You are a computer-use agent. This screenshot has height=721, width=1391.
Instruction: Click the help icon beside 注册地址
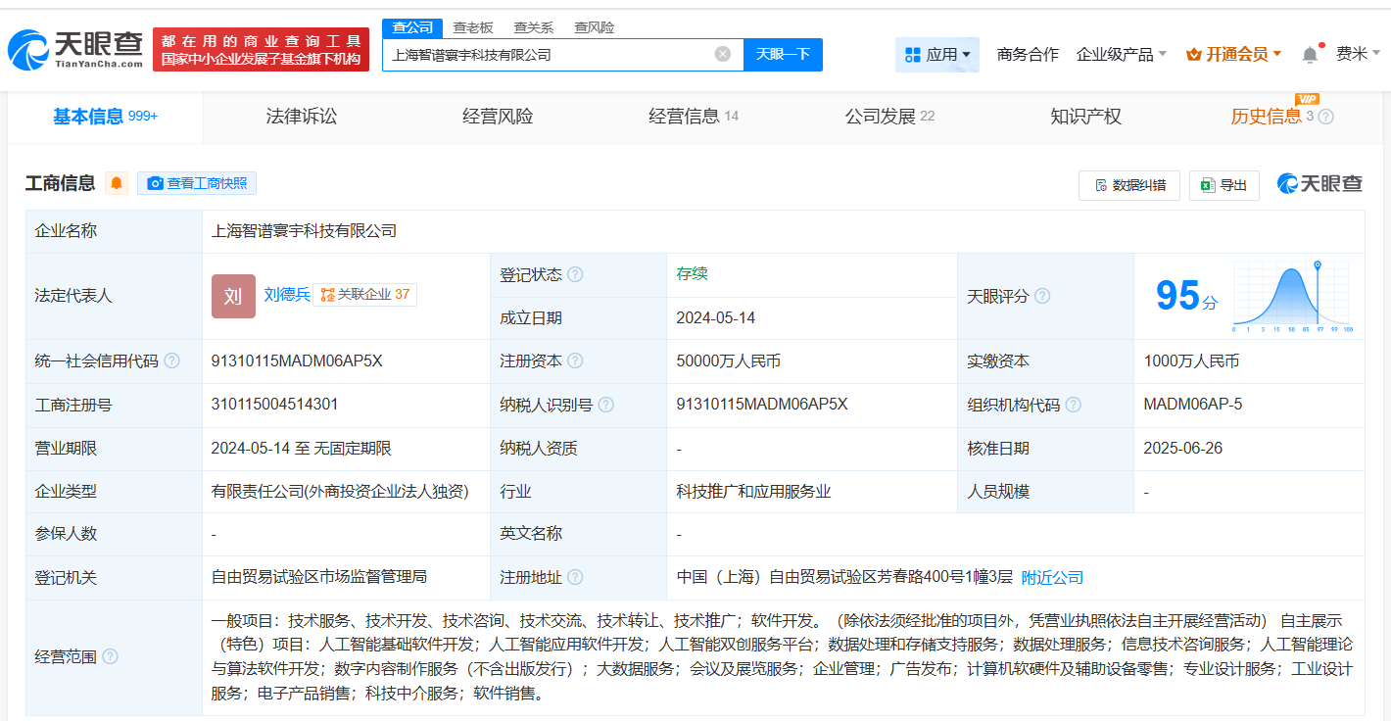point(575,578)
